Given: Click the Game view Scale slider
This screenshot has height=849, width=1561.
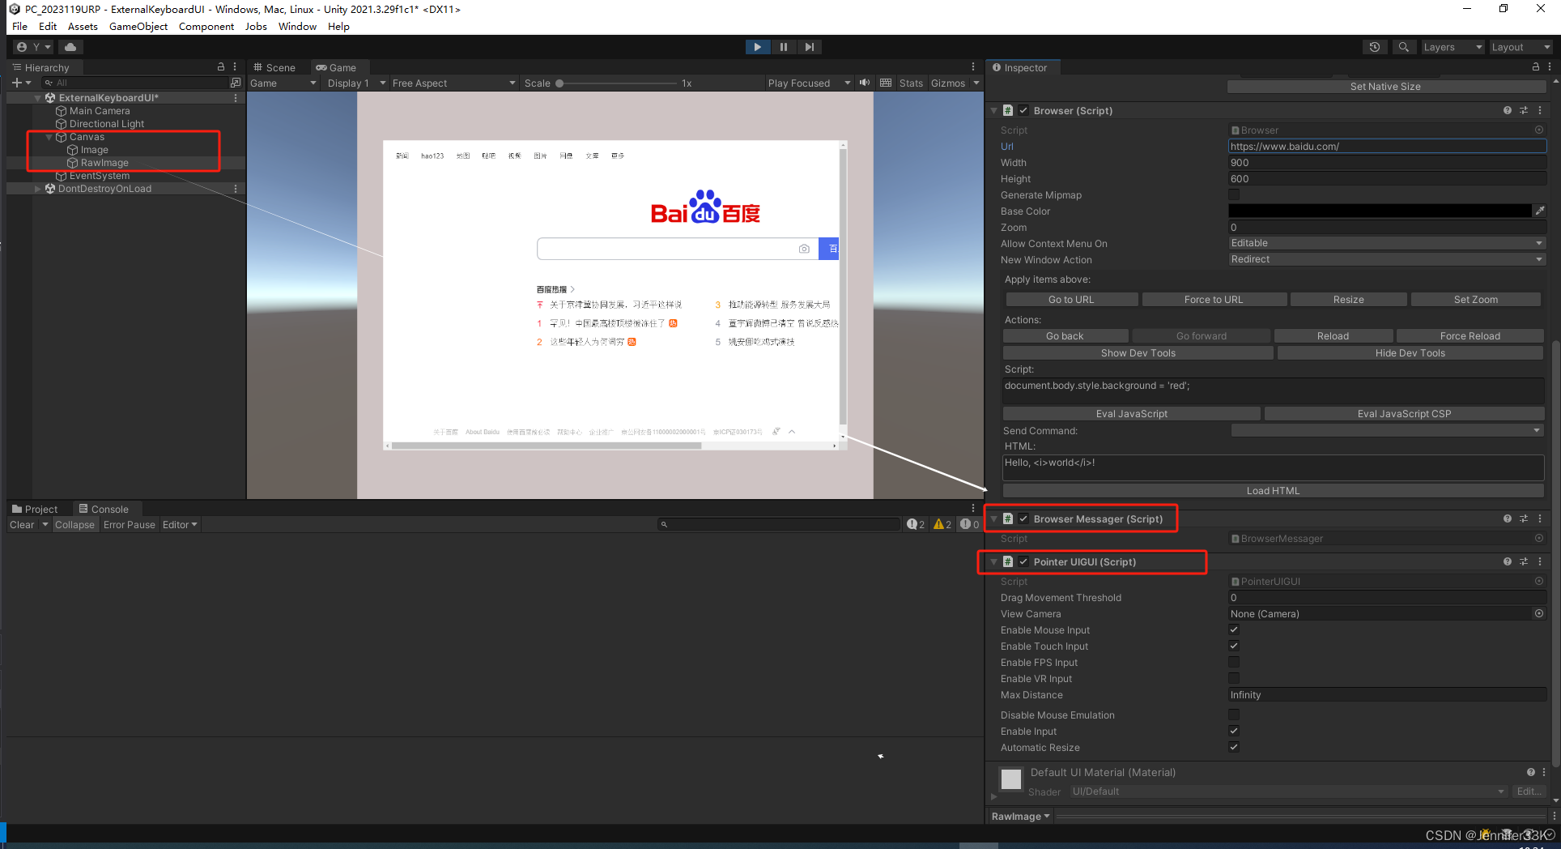Looking at the screenshot, I should coord(616,83).
